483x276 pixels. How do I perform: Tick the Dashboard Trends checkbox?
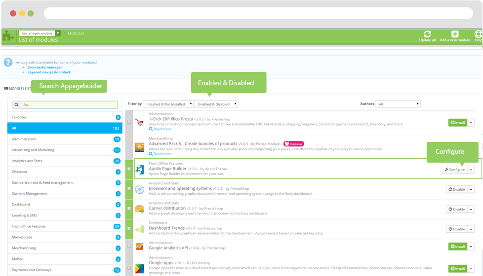[129, 228]
